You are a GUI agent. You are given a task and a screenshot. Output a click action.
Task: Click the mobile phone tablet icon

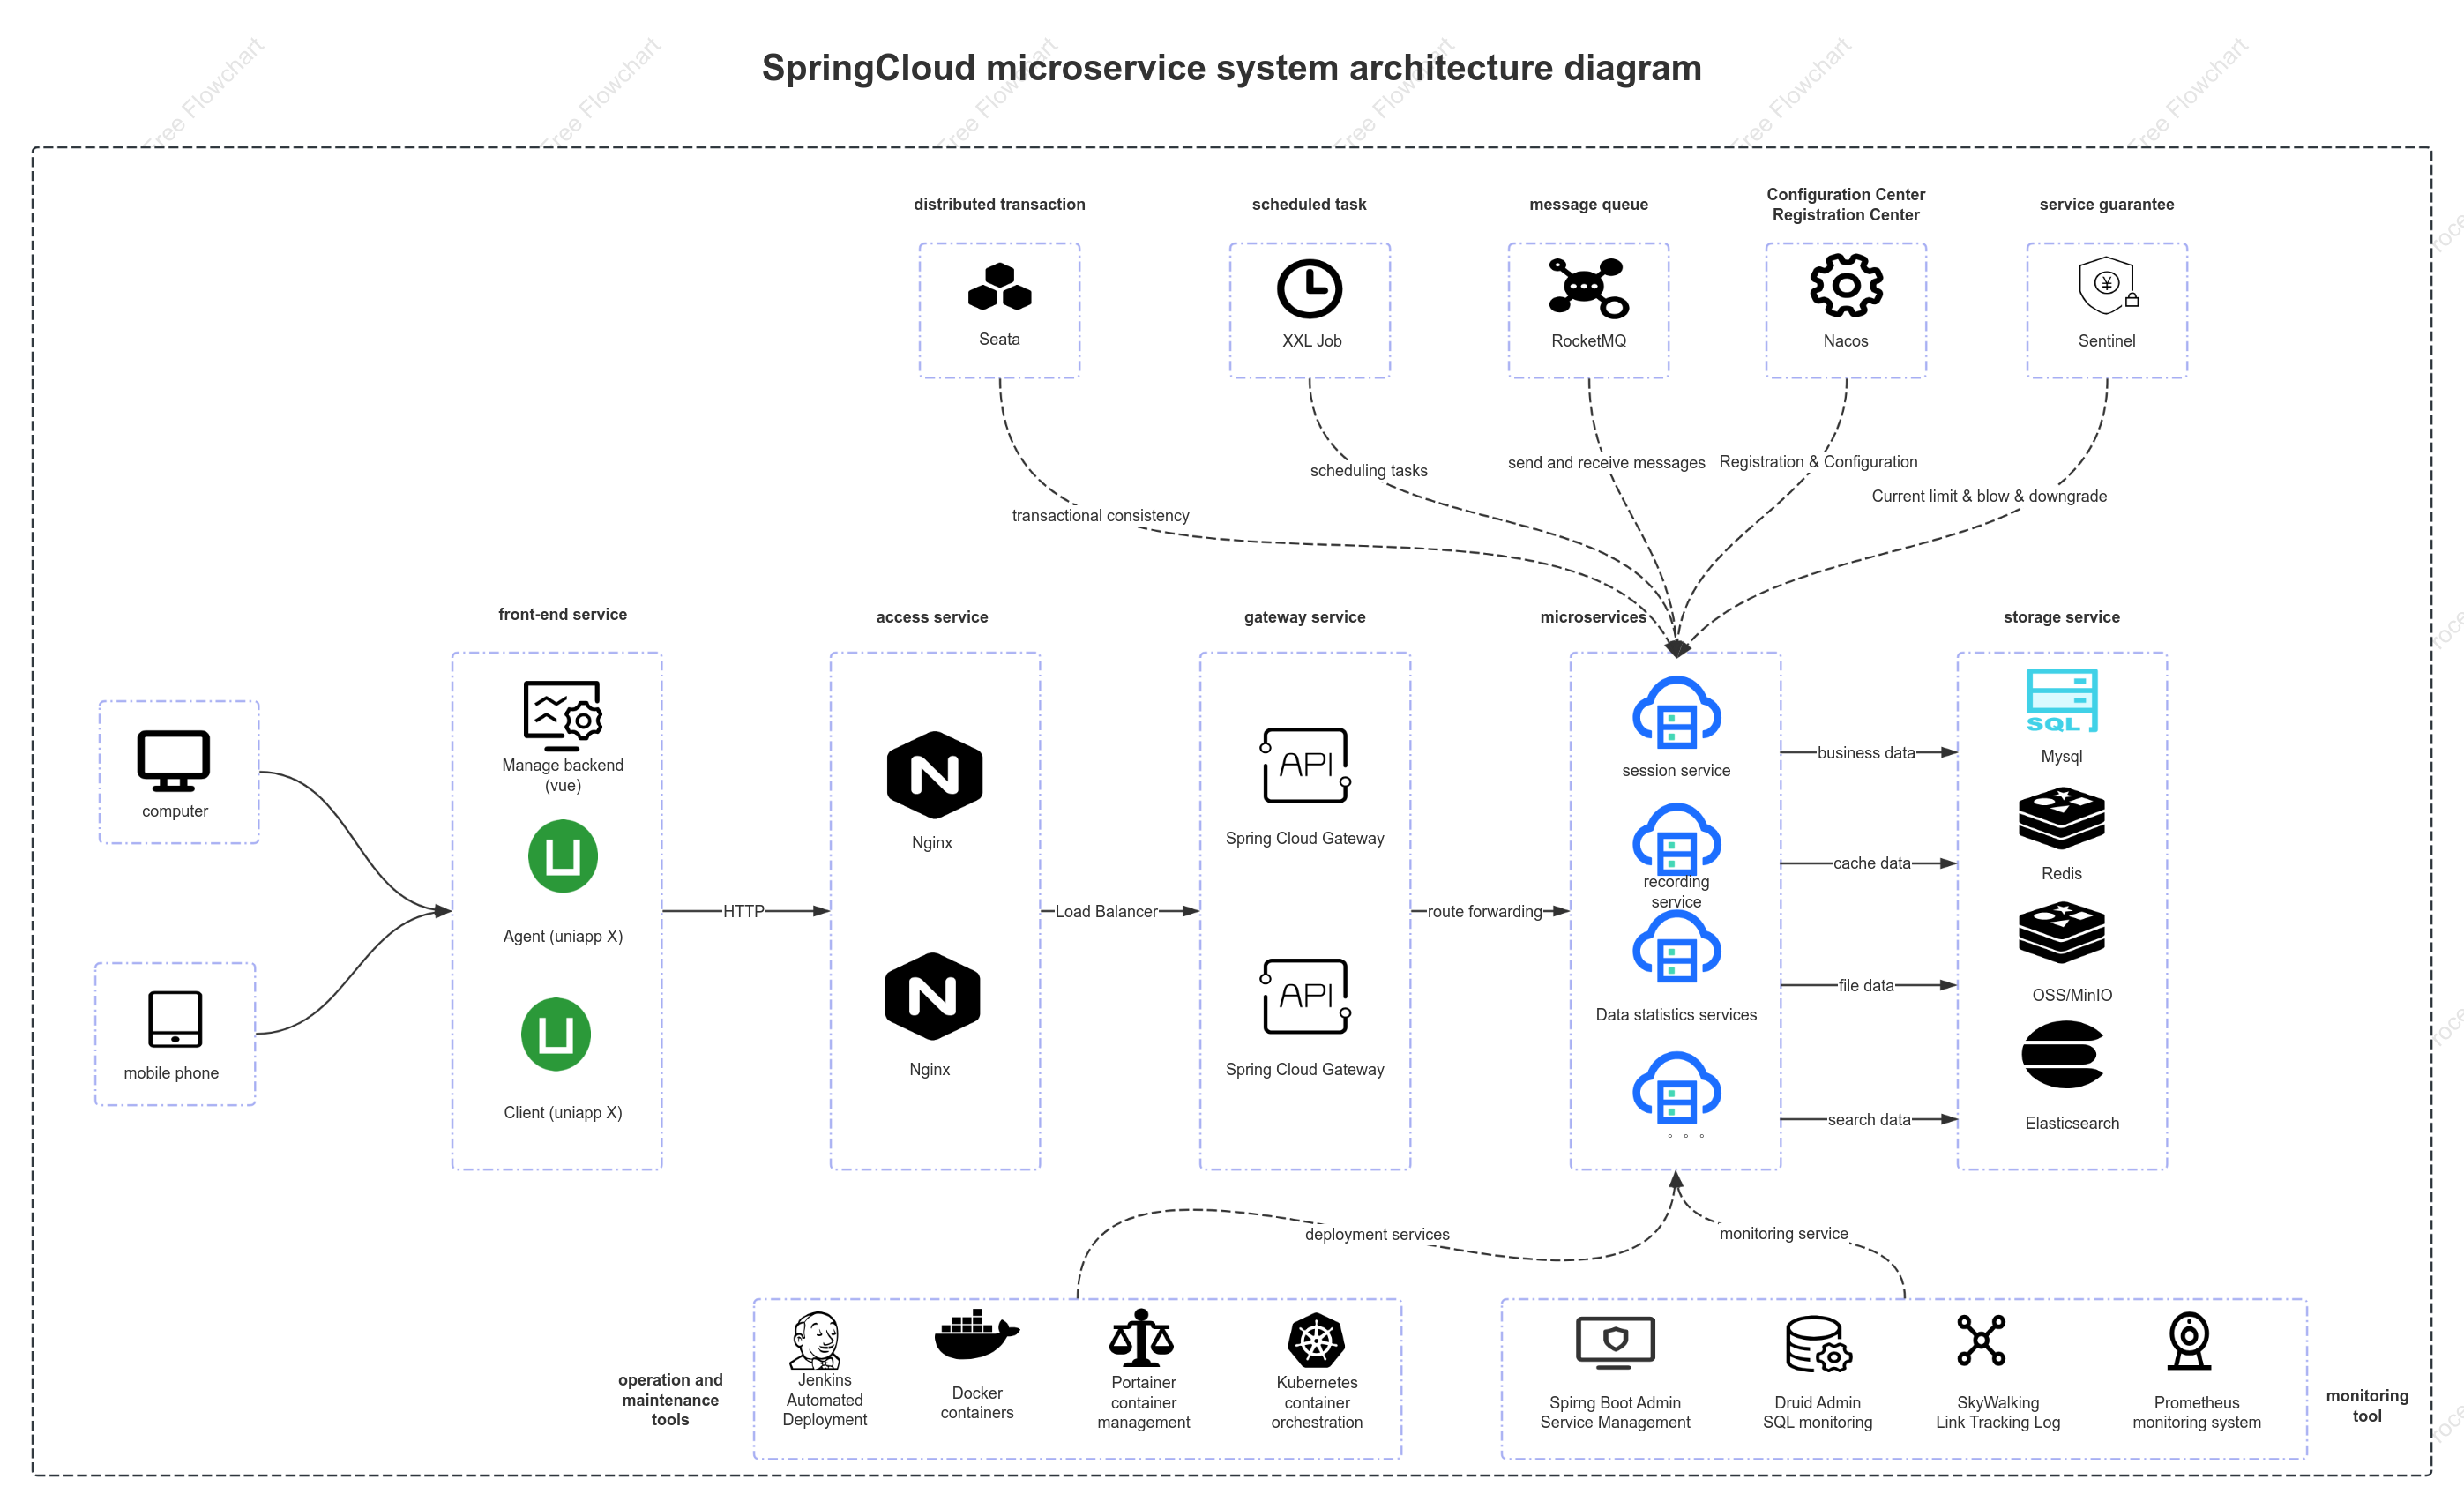pos(175,1019)
